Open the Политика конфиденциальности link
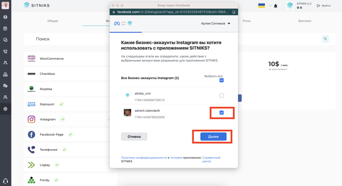The height and width of the screenshot is (186, 342). click(144, 158)
